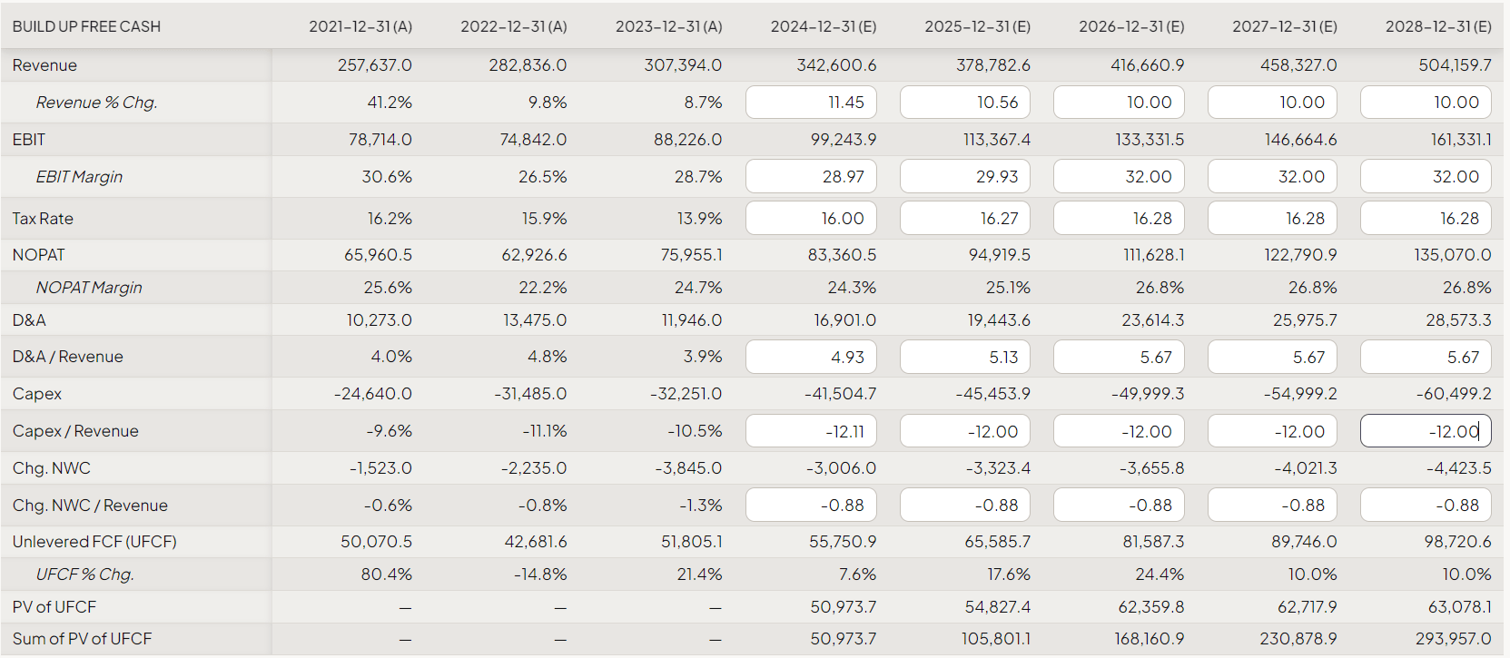Click the 2026-12-31 (E) column header
The width and height of the screenshot is (1510, 658).
(1131, 26)
